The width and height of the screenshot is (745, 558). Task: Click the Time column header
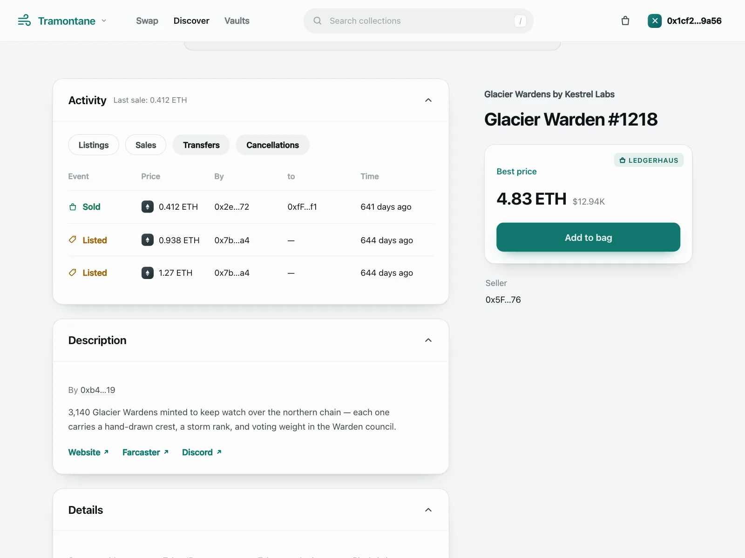tap(370, 176)
